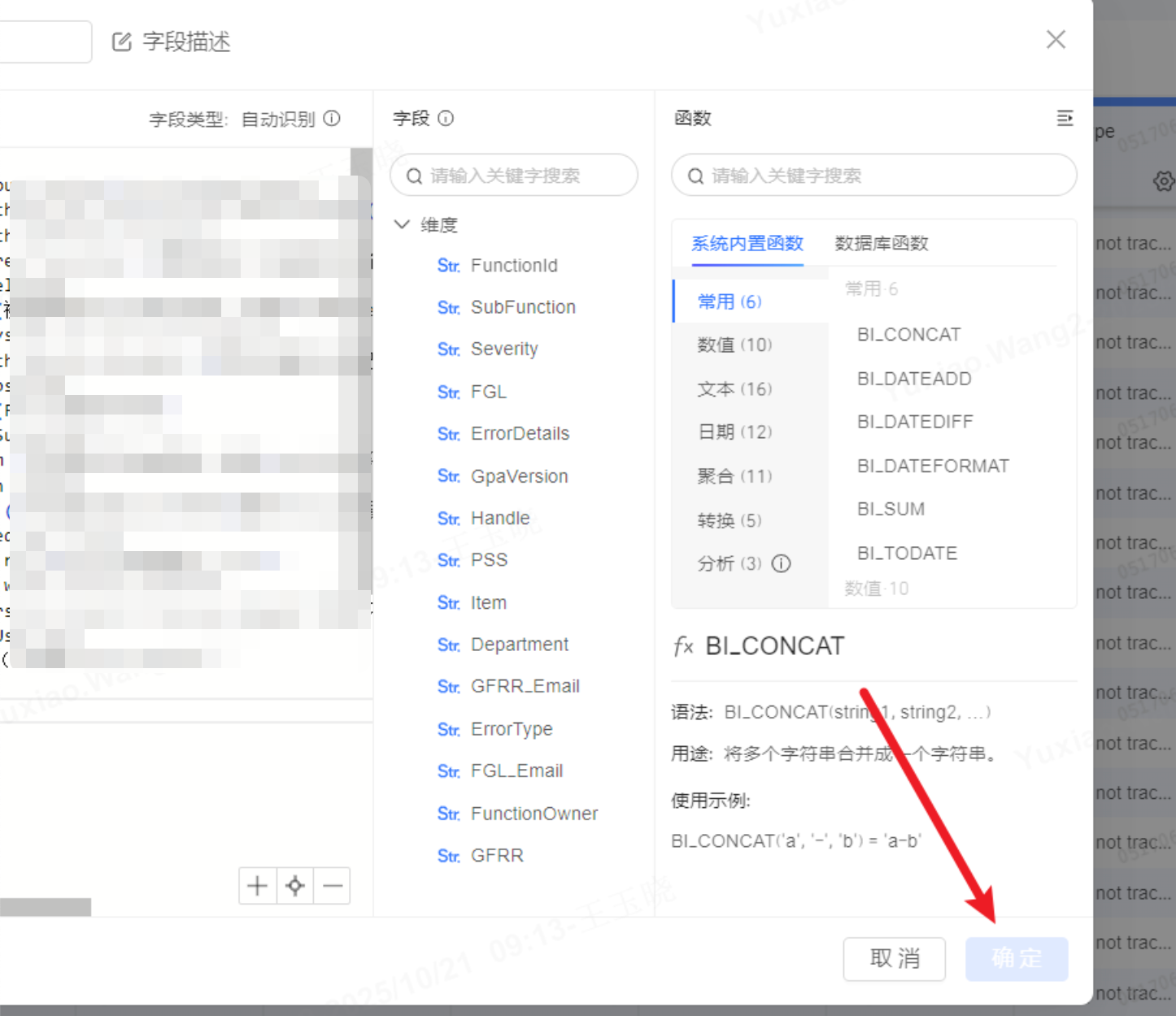Click the horizontal scrollbar under the editor
This screenshot has height=1016, width=1176.
pyautogui.click(x=46, y=906)
